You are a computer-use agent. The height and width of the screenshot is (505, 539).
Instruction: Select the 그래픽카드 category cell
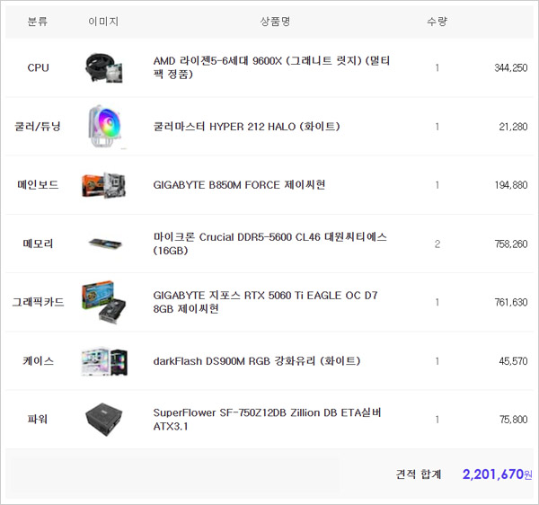(x=39, y=302)
